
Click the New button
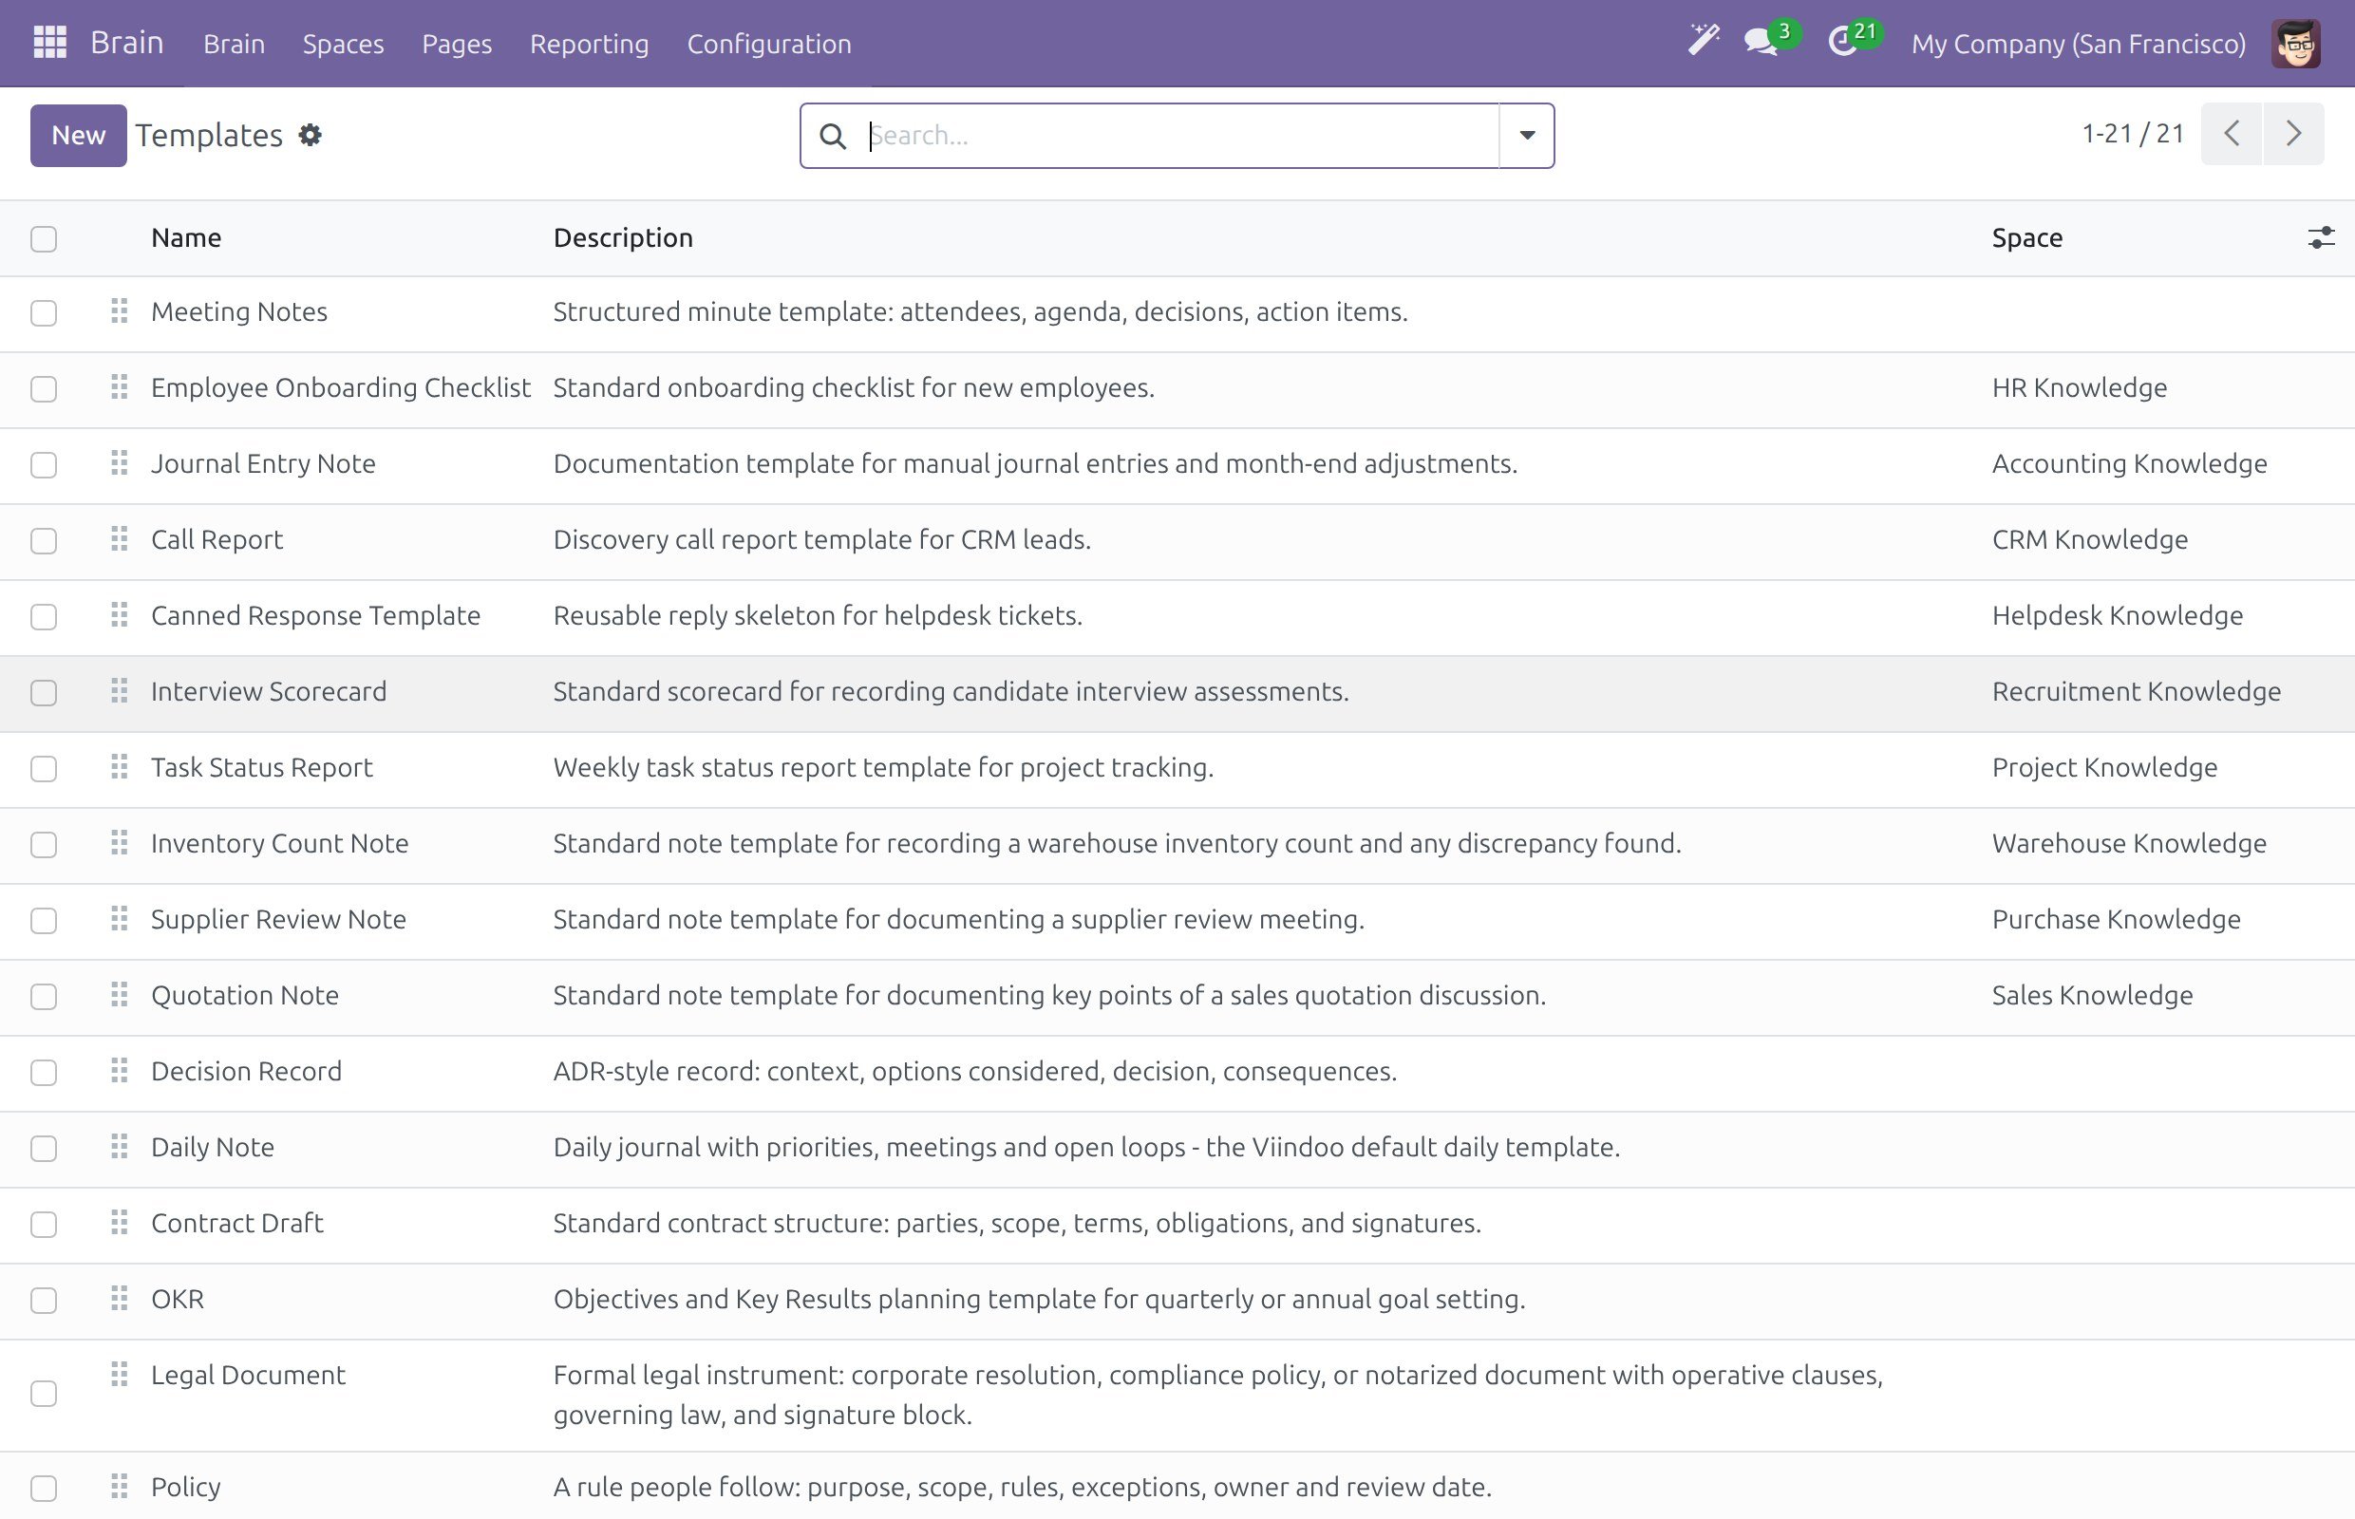pyautogui.click(x=78, y=135)
